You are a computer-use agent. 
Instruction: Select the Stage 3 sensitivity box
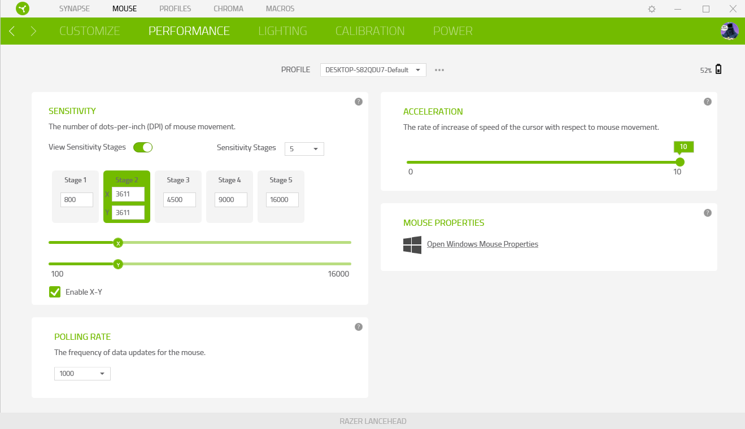click(178, 196)
